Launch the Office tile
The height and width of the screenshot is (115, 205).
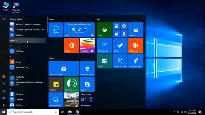pos(71,45)
